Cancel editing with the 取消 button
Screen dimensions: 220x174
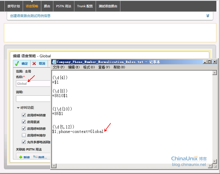pyautogui.click(x=39, y=64)
